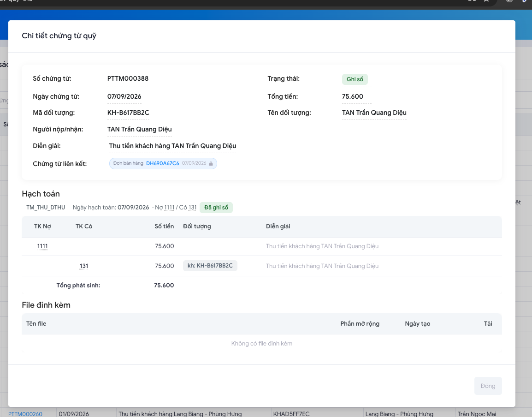Click the Tên file column header
The height and width of the screenshot is (417, 532).
36,324
